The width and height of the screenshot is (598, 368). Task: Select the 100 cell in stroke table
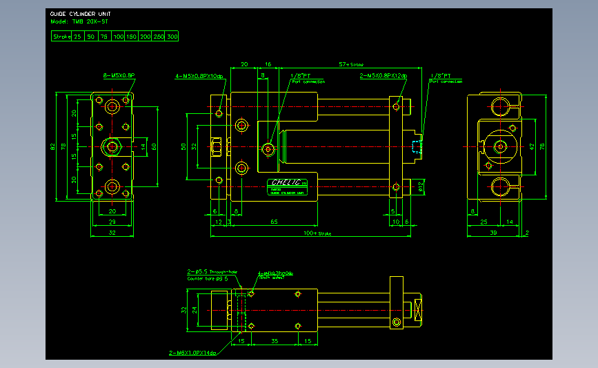pos(118,37)
